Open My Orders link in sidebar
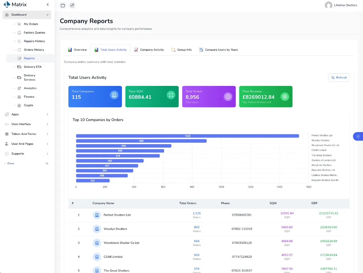 [31, 24]
